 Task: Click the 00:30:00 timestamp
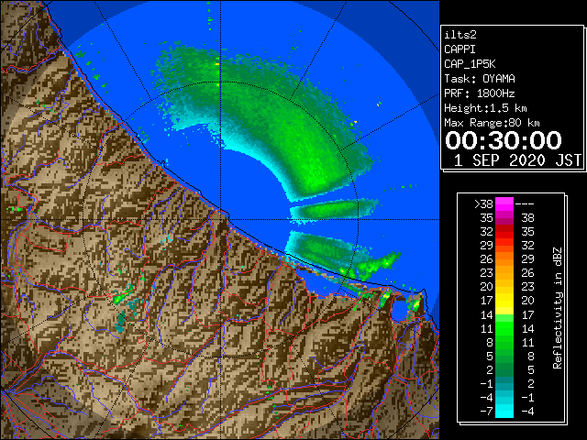(x=504, y=140)
